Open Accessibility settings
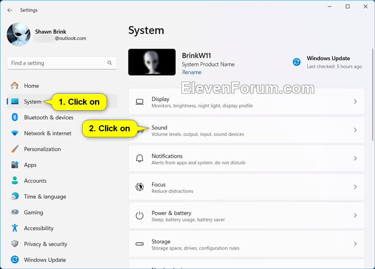The image size is (375, 269). click(61, 228)
